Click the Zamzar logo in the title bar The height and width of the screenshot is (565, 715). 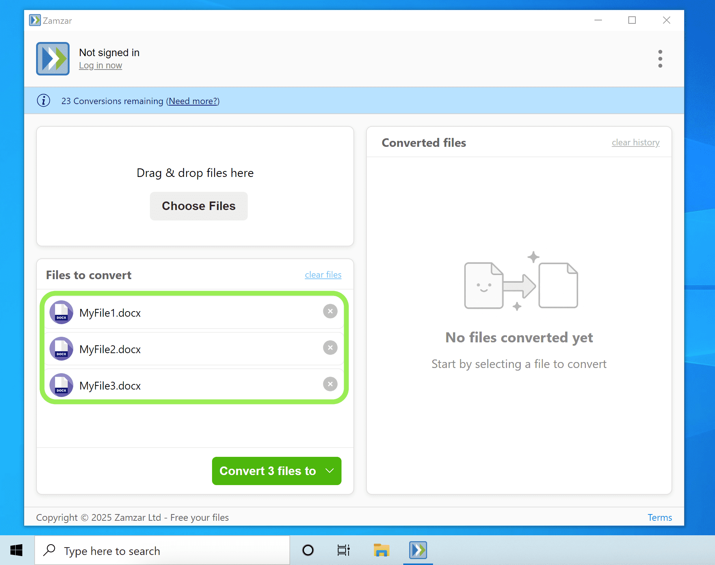(35, 20)
